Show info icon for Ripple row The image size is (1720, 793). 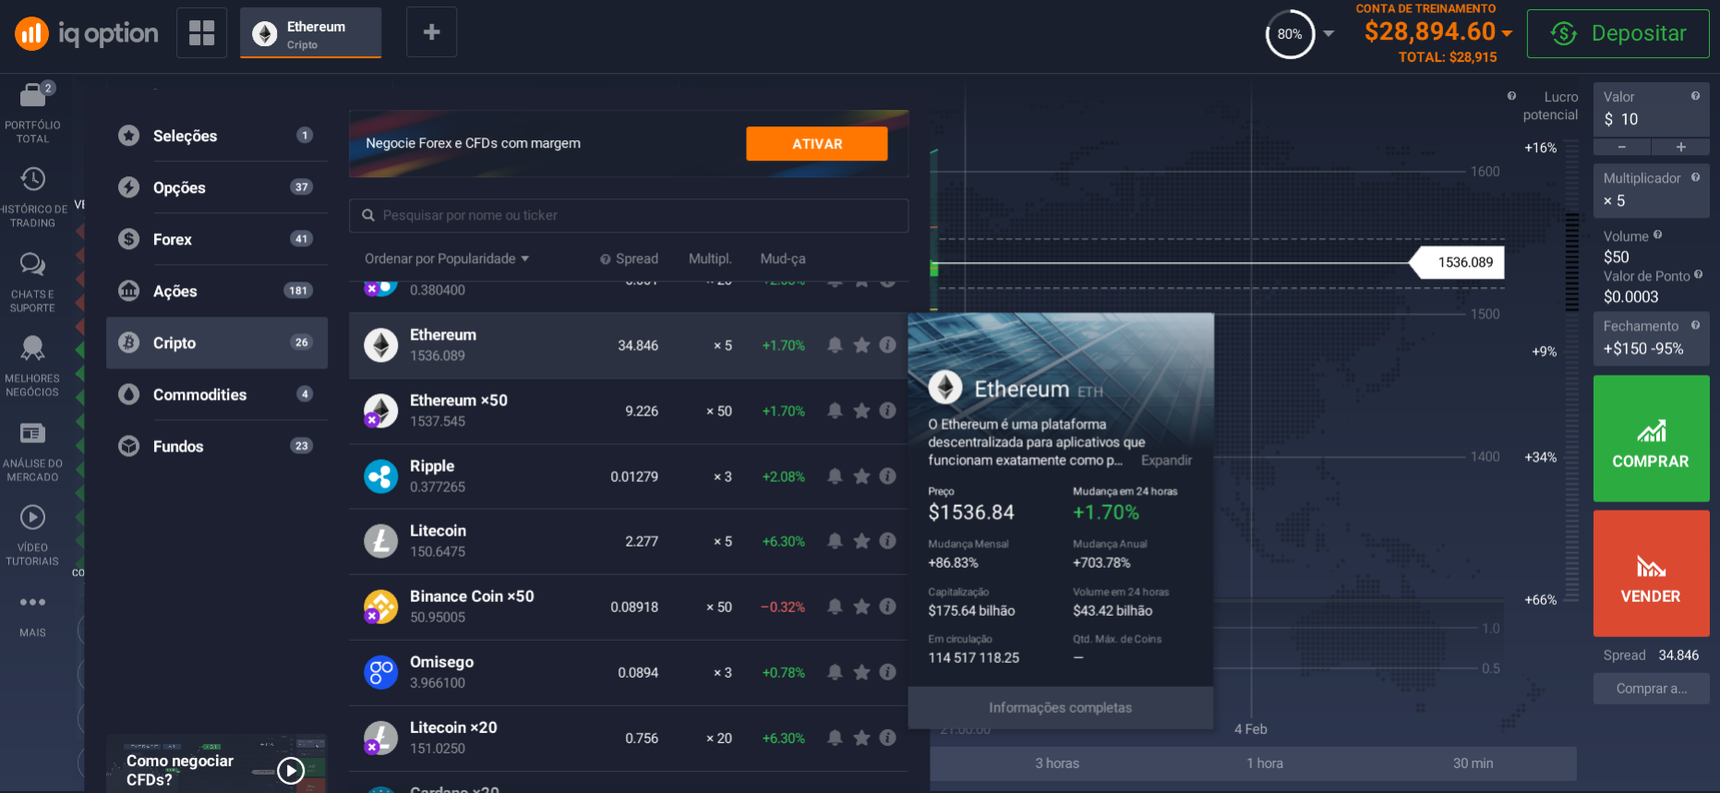[x=888, y=476]
